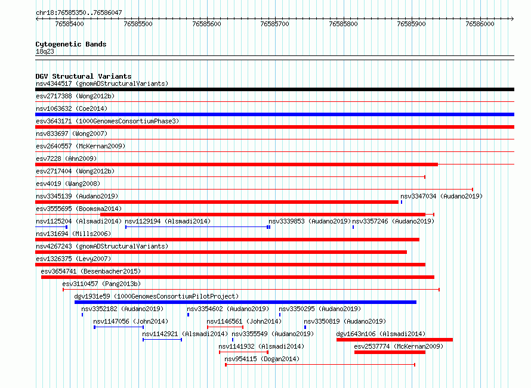The width and height of the screenshot is (531, 388).
Task: Click the esv4019 (Wang2008) label
Action: (x=68, y=184)
